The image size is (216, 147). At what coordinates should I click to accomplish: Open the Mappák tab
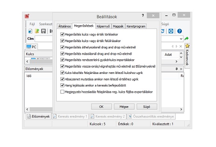click(118, 26)
